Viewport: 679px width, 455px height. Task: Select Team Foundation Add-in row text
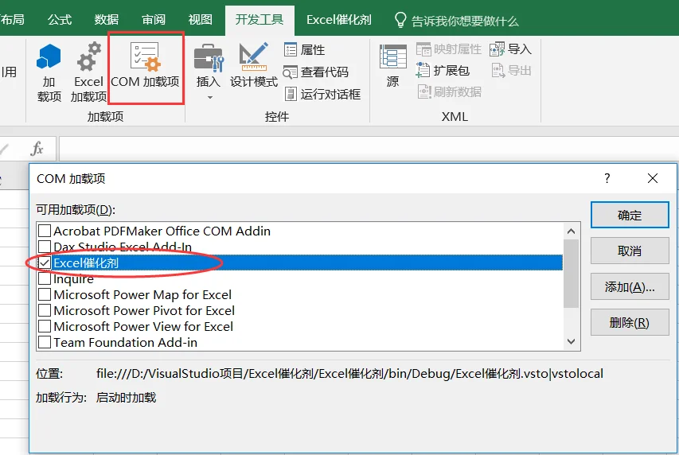(126, 342)
